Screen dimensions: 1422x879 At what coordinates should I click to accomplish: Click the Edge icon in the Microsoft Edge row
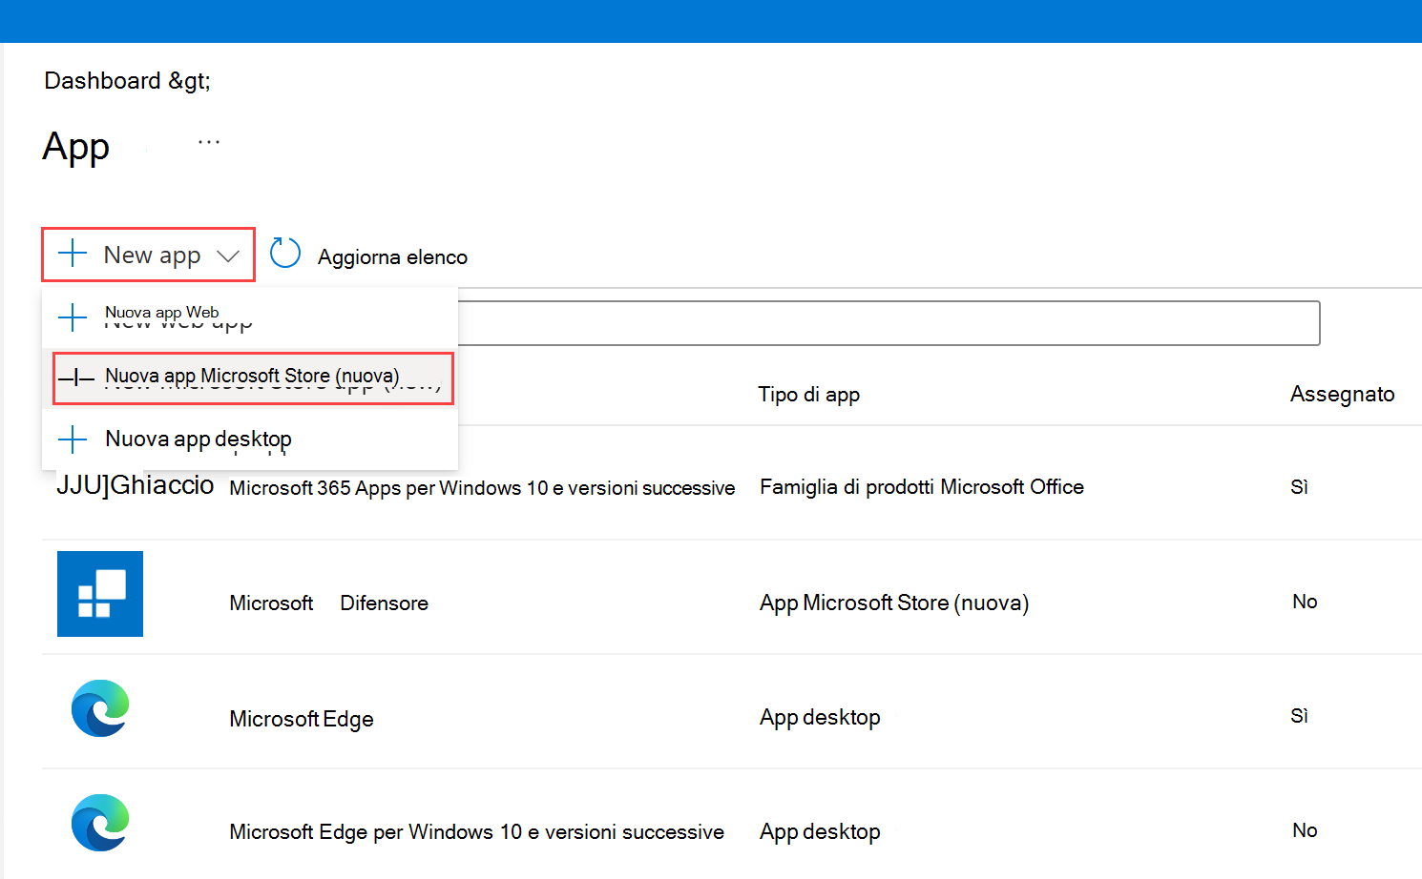pos(100,708)
